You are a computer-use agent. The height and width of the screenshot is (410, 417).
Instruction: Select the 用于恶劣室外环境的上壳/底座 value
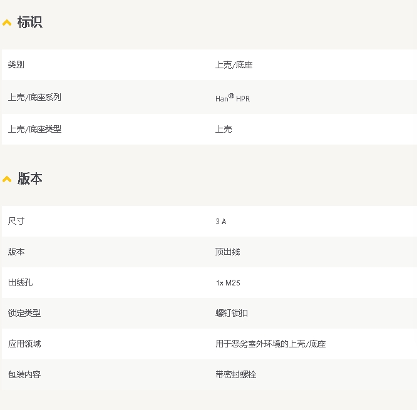pos(270,344)
